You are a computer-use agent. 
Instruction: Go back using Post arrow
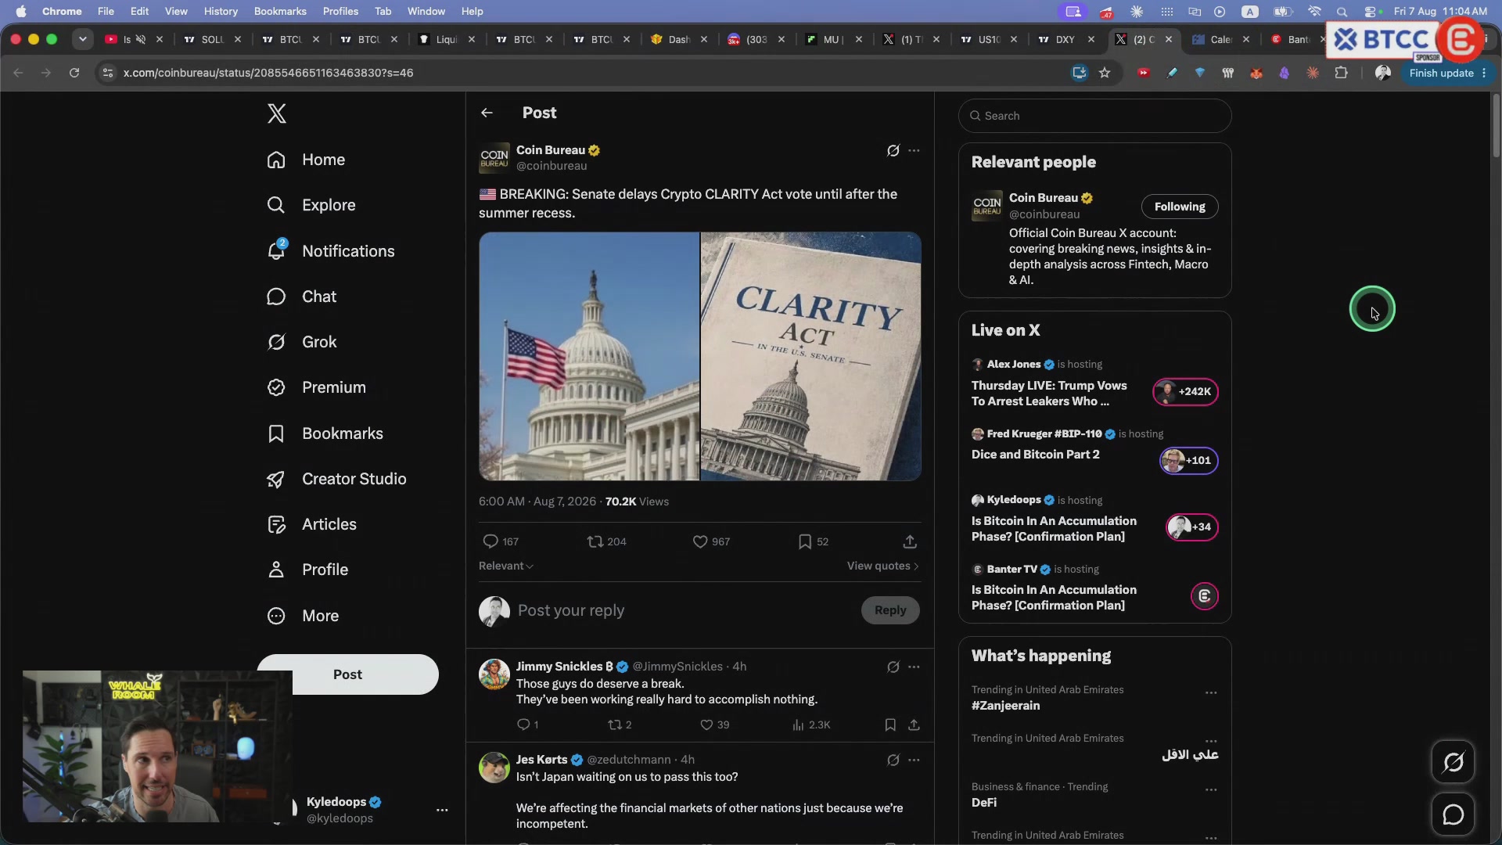(487, 113)
